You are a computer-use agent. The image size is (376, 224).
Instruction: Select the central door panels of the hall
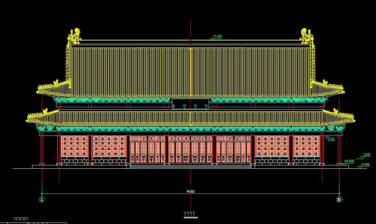[x=190, y=149]
